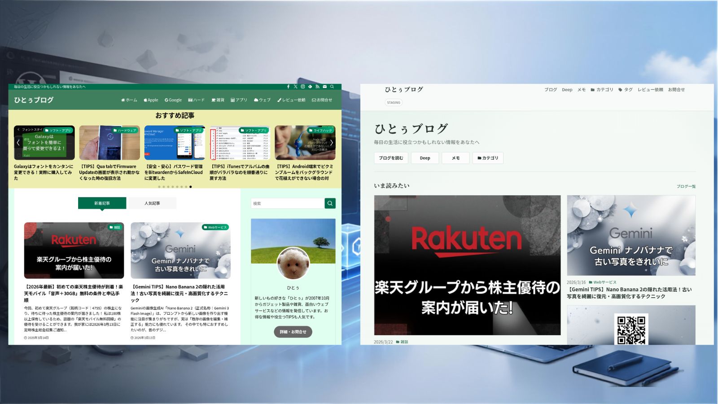Open Deep in right site top navigation

[567, 90]
